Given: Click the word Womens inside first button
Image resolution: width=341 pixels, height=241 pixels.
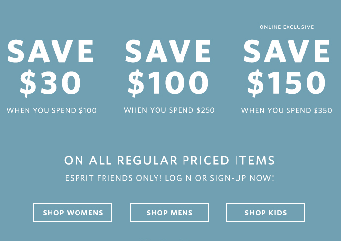Looking at the screenshot, I should point(85,213).
